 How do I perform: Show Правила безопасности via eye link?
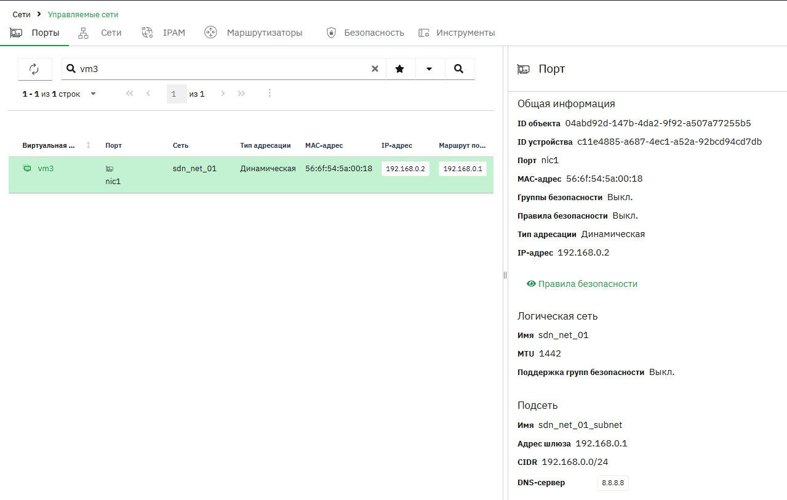coord(582,284)
